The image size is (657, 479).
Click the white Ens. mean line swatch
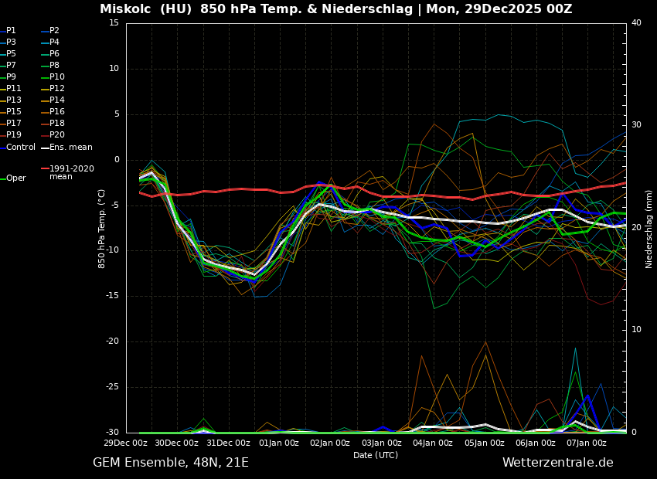45,148
